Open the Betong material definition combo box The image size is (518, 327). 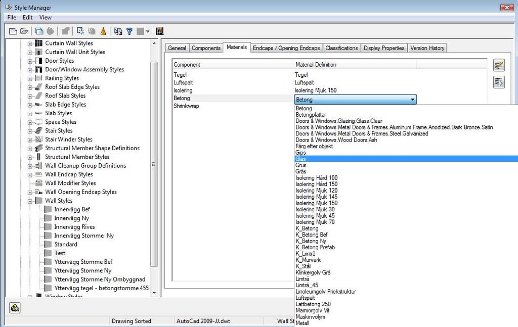[355, 100]
